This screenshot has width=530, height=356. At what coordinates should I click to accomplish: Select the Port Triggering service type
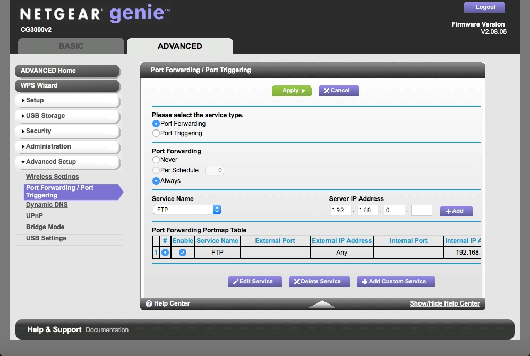(156, 133)
